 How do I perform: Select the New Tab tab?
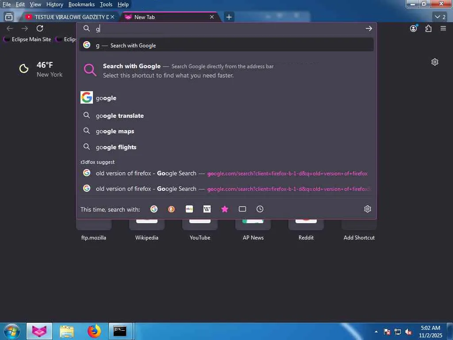170,17
